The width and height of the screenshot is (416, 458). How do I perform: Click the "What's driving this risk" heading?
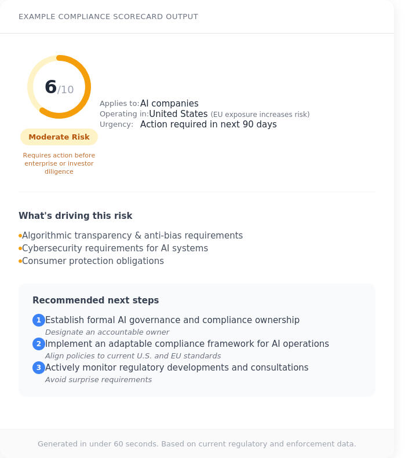click(75, 216)
